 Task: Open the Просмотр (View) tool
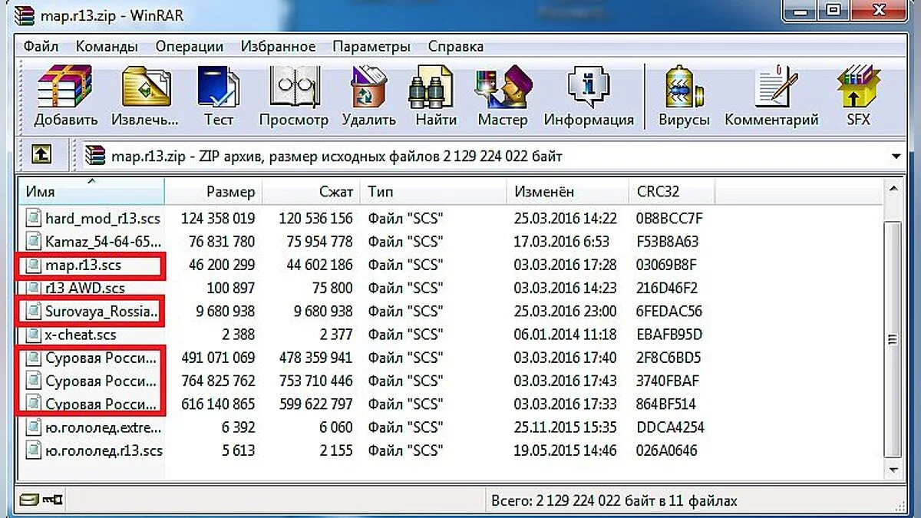pyautogui.click(x=294, y=87)
